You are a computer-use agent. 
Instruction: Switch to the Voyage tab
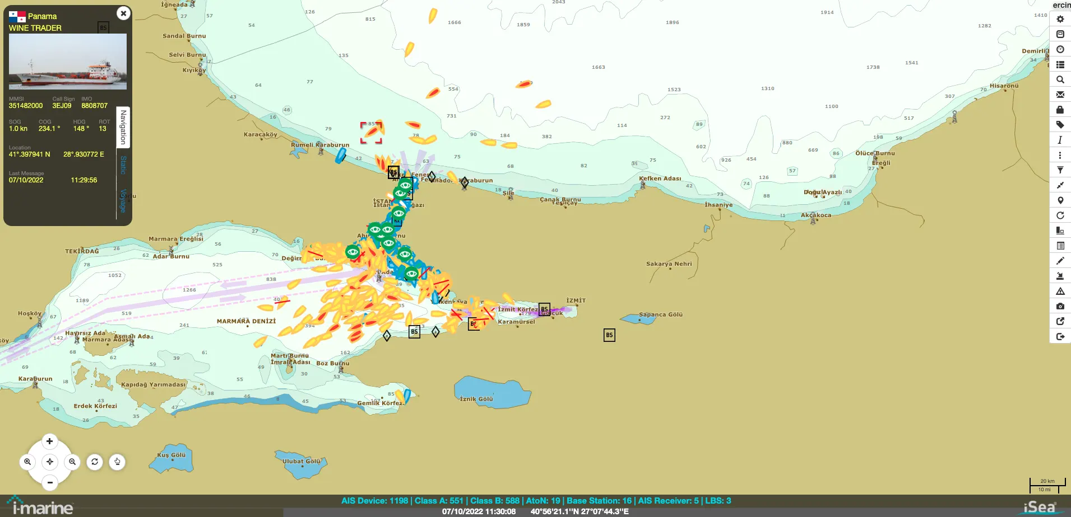click(x=123, y=201)
